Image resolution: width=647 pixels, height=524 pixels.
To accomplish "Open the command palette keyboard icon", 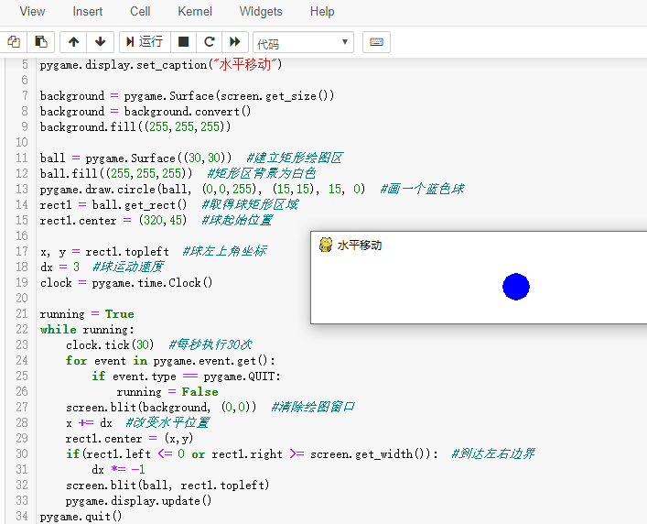I will [376, 42].
